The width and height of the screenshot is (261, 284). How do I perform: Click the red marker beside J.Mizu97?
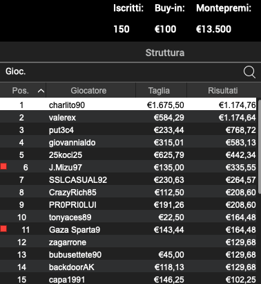(3, 166)
